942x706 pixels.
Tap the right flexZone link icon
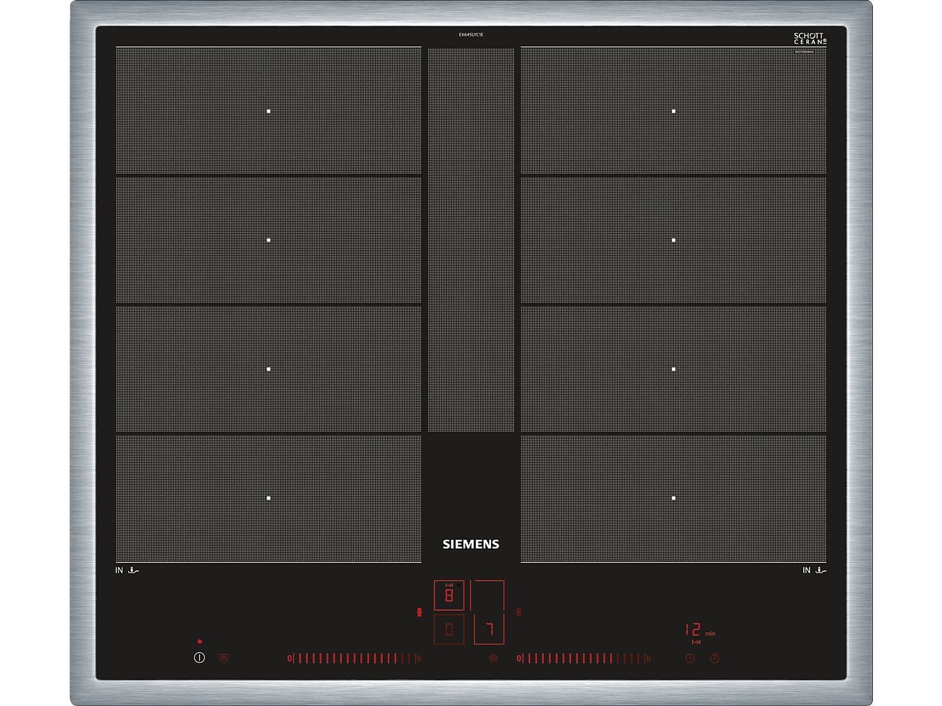[x=519, y=612]
